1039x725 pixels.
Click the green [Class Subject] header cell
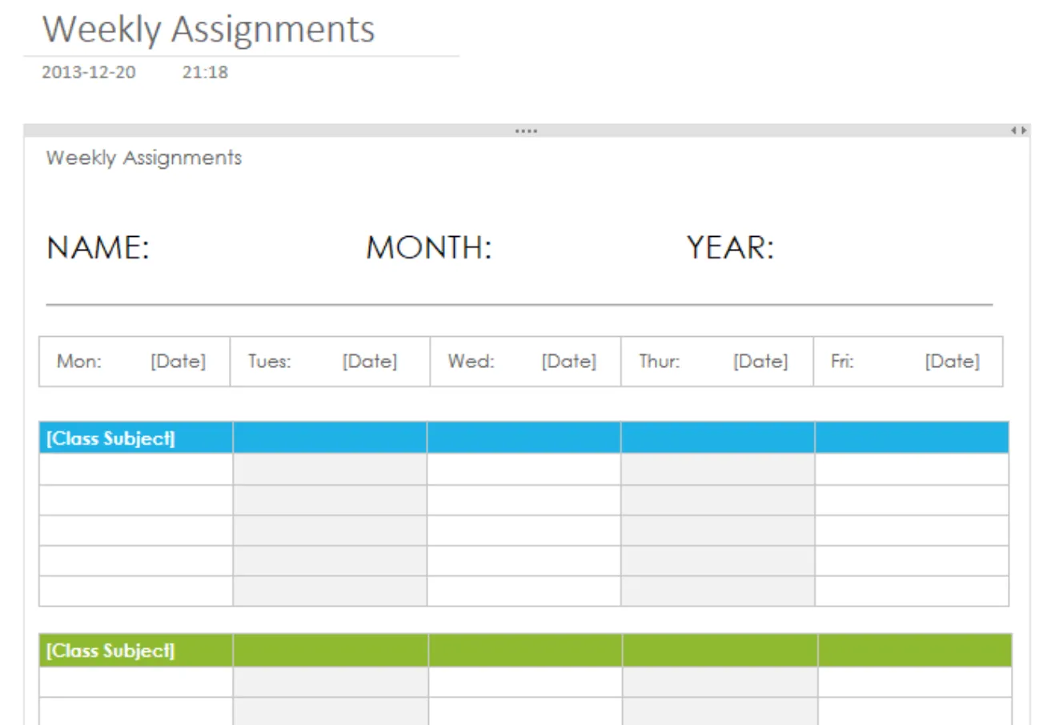[x=136, y=651]
